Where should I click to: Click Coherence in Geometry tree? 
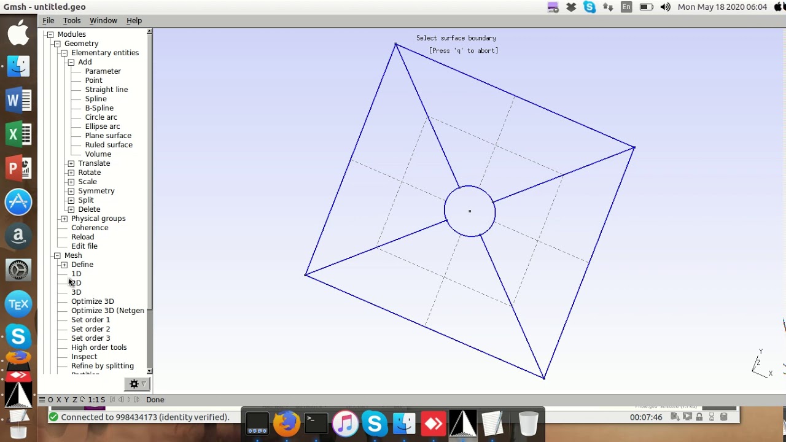coord(90,228)
